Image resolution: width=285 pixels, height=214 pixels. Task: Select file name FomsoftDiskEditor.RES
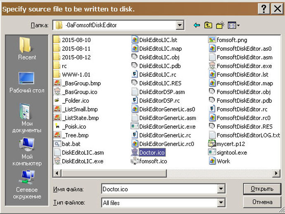(x=245, y=126)
